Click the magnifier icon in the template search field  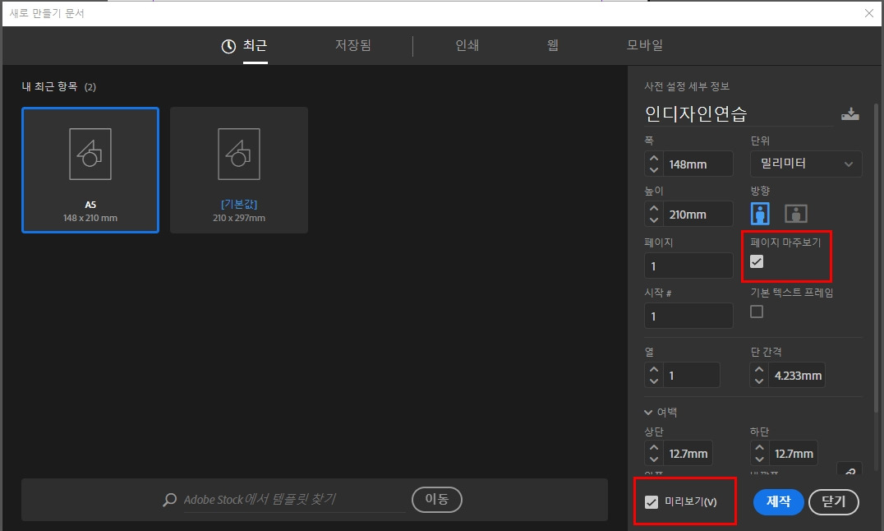pyautogui.click(x=169, y=500)
